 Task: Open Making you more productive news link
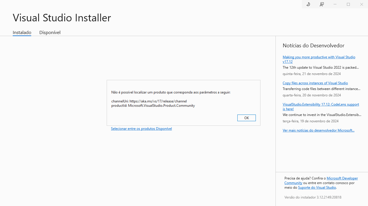pyautogui.click(x=319, y=59)
